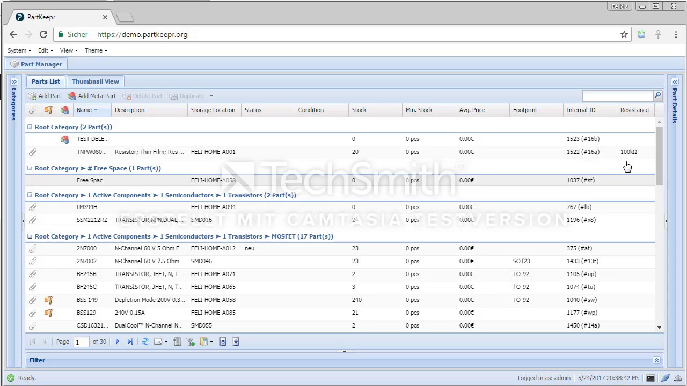Click the paperclip icon on TNPW080 row
The image size is (687, 386).
[x=33, y=152]
